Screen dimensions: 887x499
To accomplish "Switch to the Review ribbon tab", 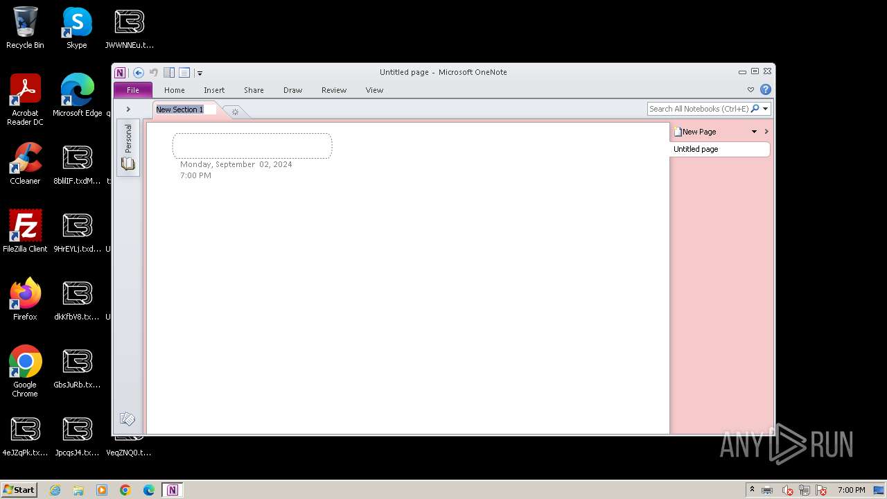I will [334, 90].
